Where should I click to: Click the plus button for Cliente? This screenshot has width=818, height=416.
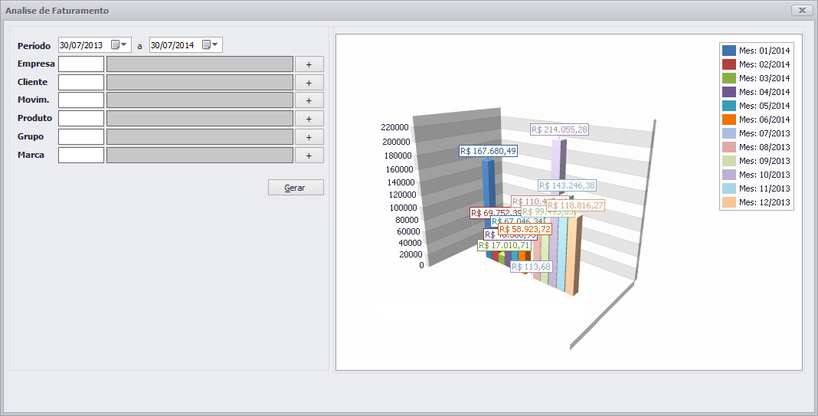(x=309, y=83)
